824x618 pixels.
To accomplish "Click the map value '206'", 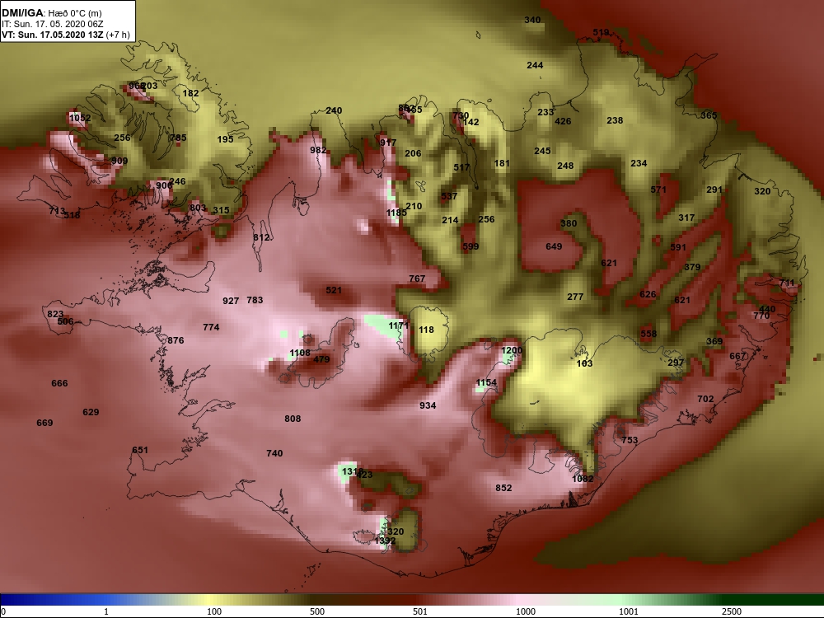I will 413,153.
